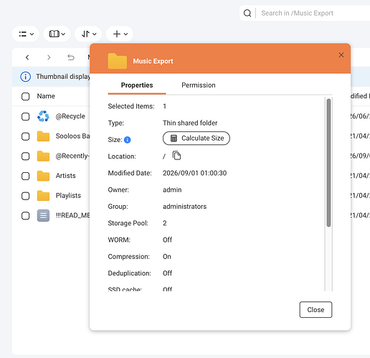Switch to the Permission tab
370x358 pixels.
tap(199, 85)
